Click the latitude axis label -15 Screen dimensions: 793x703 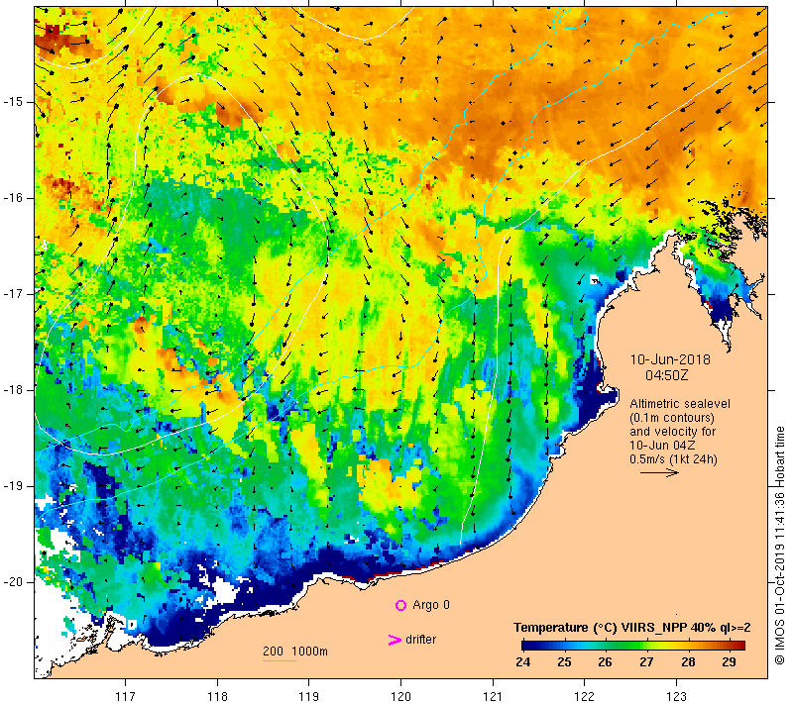(12, 102)
